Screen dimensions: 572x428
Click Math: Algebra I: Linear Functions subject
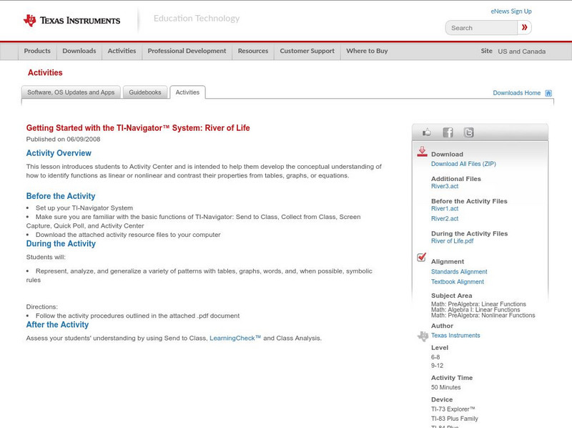point(475,310)
